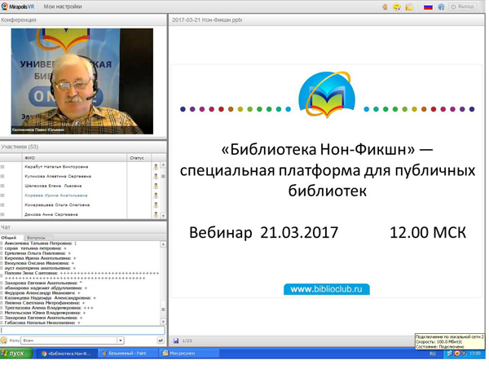Click the RU language indicator in tray
The image size is (489, 391).
pos(432,354)
